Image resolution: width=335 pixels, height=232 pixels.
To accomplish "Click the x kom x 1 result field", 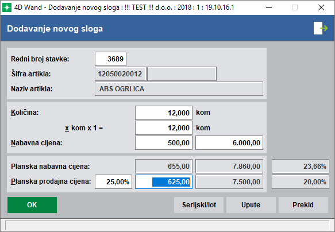I will [x=164, y=128].
